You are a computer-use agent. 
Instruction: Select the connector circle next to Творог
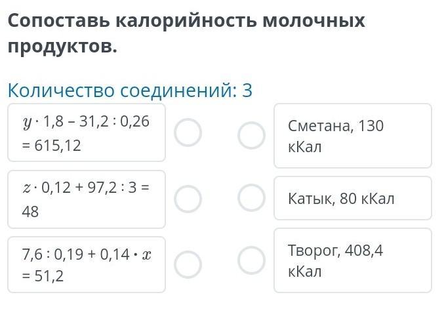pyautogui.click(x=251, y=260)
